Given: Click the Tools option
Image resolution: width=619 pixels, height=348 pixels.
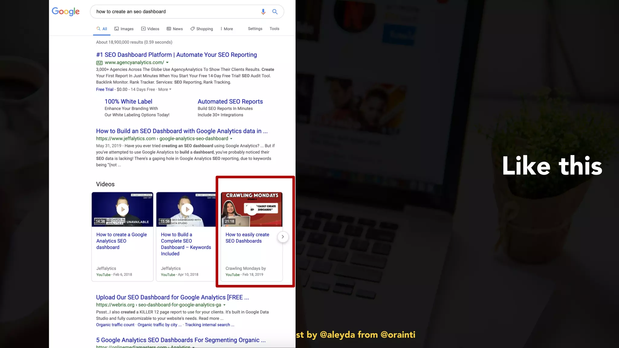Looking at the screenshot, I should pos(274,29).
